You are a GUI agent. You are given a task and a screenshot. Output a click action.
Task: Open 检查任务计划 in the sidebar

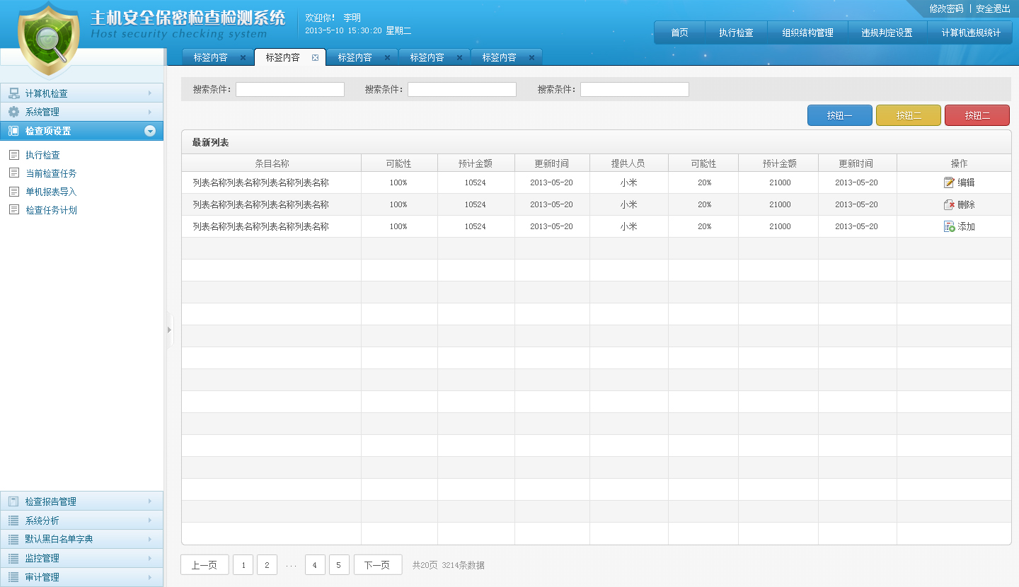[51, 210]
